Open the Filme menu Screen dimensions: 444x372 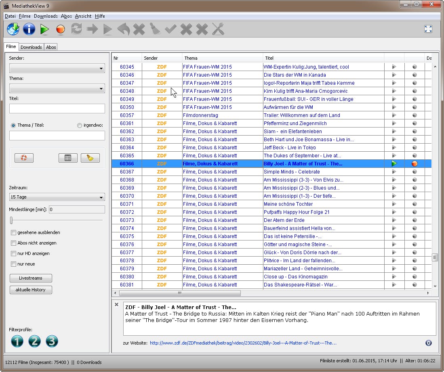point(25,16)
